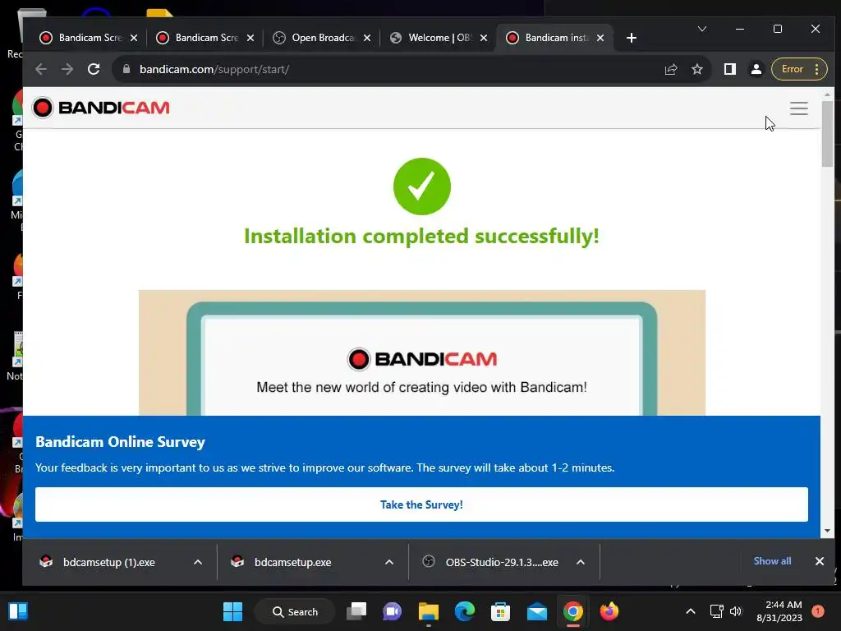Click the taskbar Search box
This screenshot has width=841, height=631.
coord(296,611)
